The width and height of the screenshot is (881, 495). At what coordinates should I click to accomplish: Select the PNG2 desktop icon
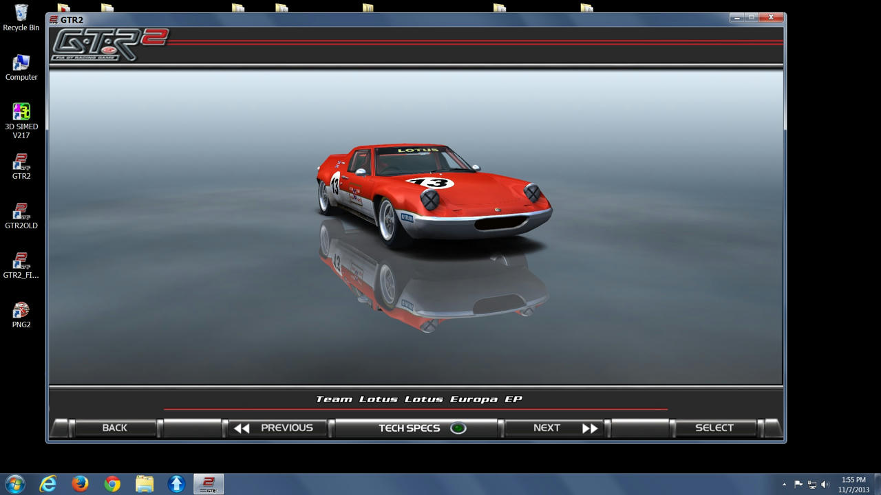coord(21,315)
